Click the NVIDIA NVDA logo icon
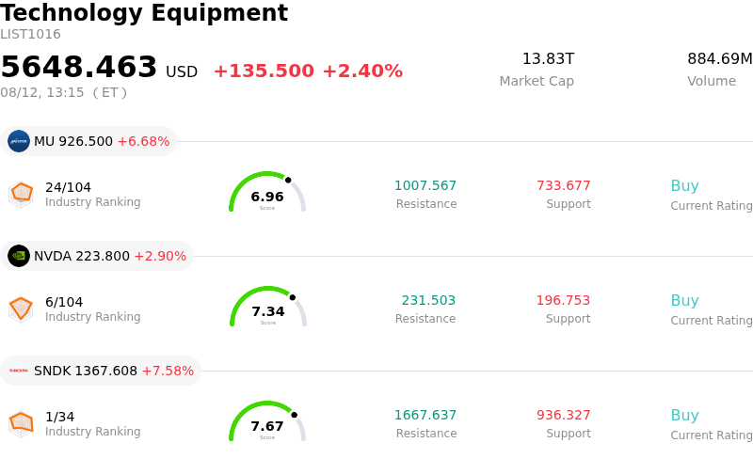 click(x=19, y=256)
